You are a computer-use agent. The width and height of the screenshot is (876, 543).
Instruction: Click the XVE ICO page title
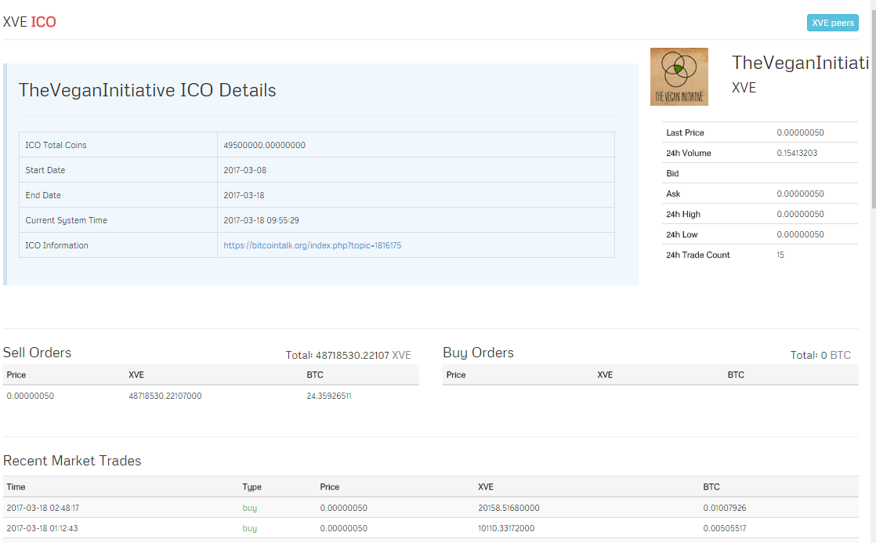(29, 22)
